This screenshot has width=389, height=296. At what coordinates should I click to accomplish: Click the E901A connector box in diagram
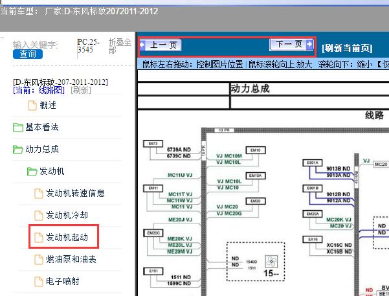coord(313,163)
